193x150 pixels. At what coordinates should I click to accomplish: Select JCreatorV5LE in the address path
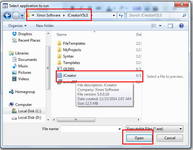[77, 15]
